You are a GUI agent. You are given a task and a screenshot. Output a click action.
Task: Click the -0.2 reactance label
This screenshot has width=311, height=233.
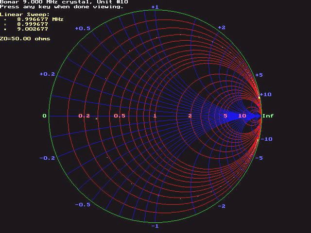pos(47,158)
